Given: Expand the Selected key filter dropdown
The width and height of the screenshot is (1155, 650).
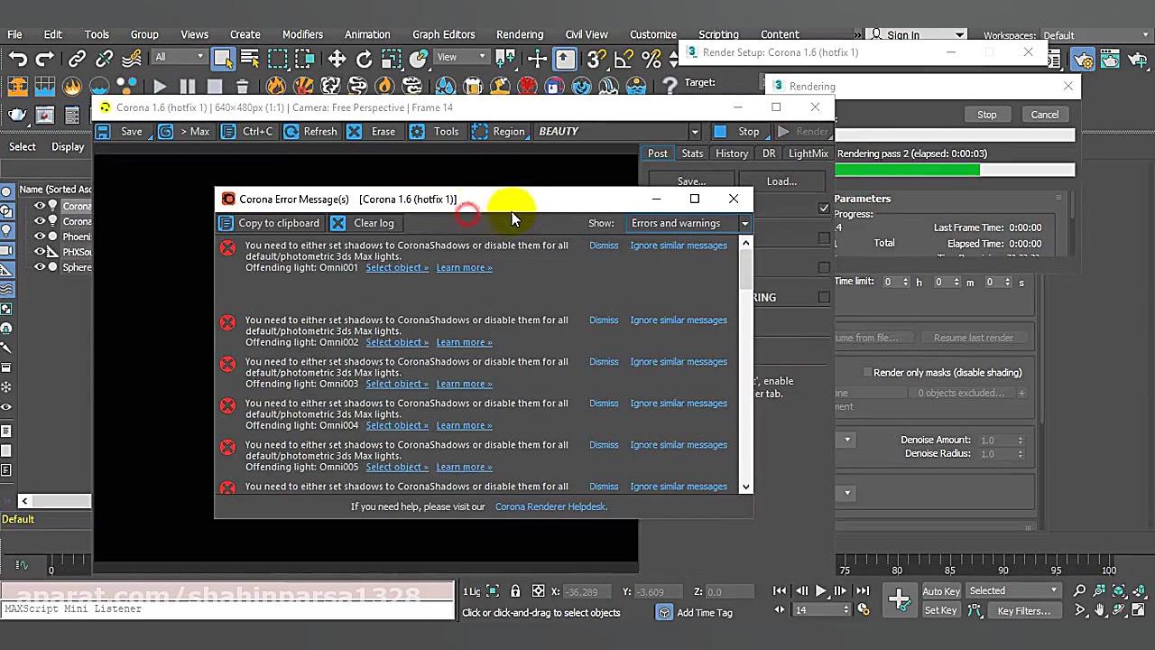Looking at the screenshot, I should pyautogui.click(x=1013, y=590).
